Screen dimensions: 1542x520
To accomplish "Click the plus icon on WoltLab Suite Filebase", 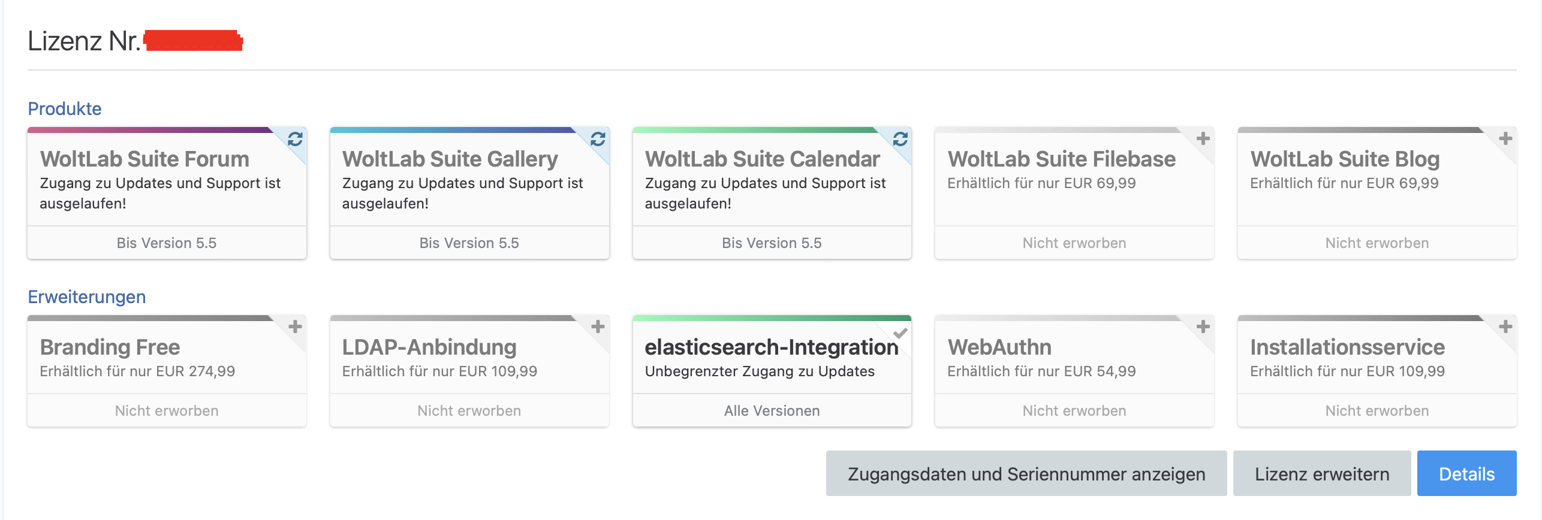I will [x=1203, y=139].
